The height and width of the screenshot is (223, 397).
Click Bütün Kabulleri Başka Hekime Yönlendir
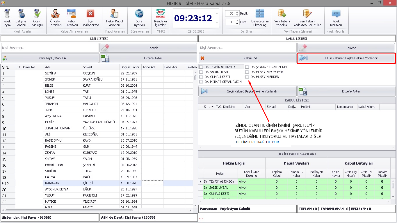[x=346, y=58]
